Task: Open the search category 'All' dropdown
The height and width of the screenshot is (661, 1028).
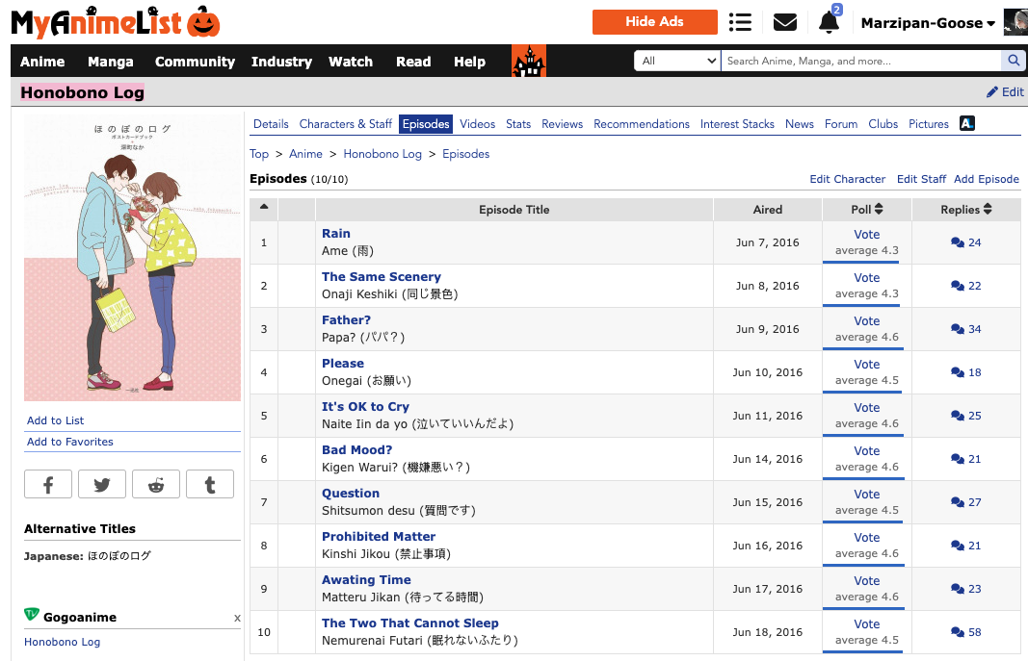Action: point(677,61)
